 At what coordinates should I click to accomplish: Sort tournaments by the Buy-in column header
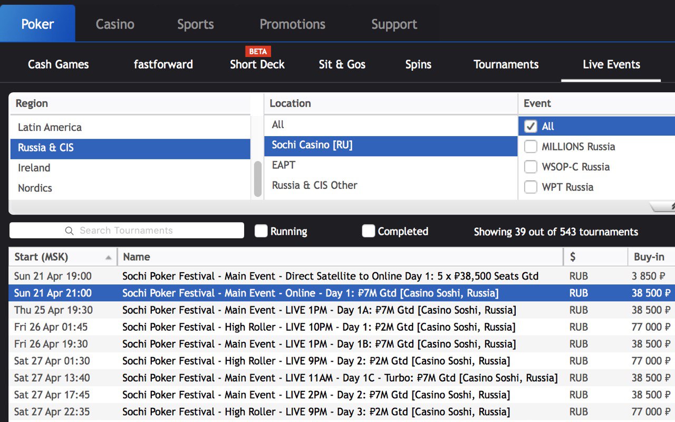[649, 257]
